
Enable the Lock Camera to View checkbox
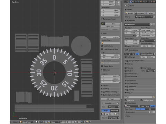tap(102, 49)
